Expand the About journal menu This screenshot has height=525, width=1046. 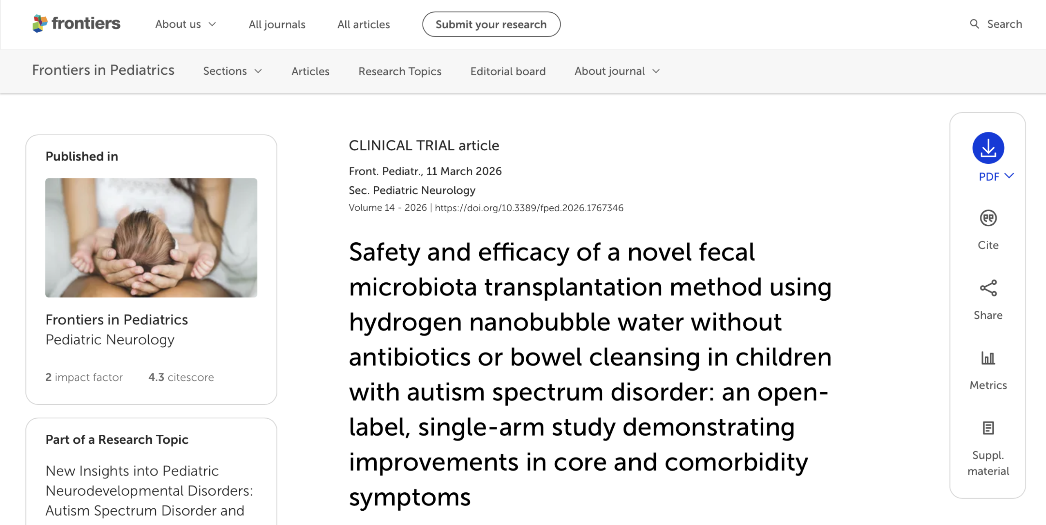coord(617,71)
